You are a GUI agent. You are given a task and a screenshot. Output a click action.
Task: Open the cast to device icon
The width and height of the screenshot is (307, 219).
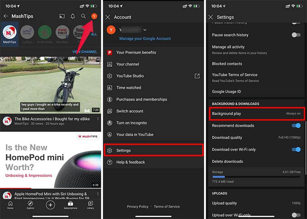pyautogui.click(x=62, y=16)
